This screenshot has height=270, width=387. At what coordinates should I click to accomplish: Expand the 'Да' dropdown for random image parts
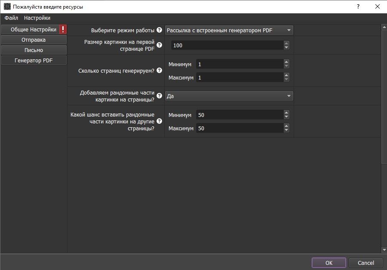tap(229, 96)
